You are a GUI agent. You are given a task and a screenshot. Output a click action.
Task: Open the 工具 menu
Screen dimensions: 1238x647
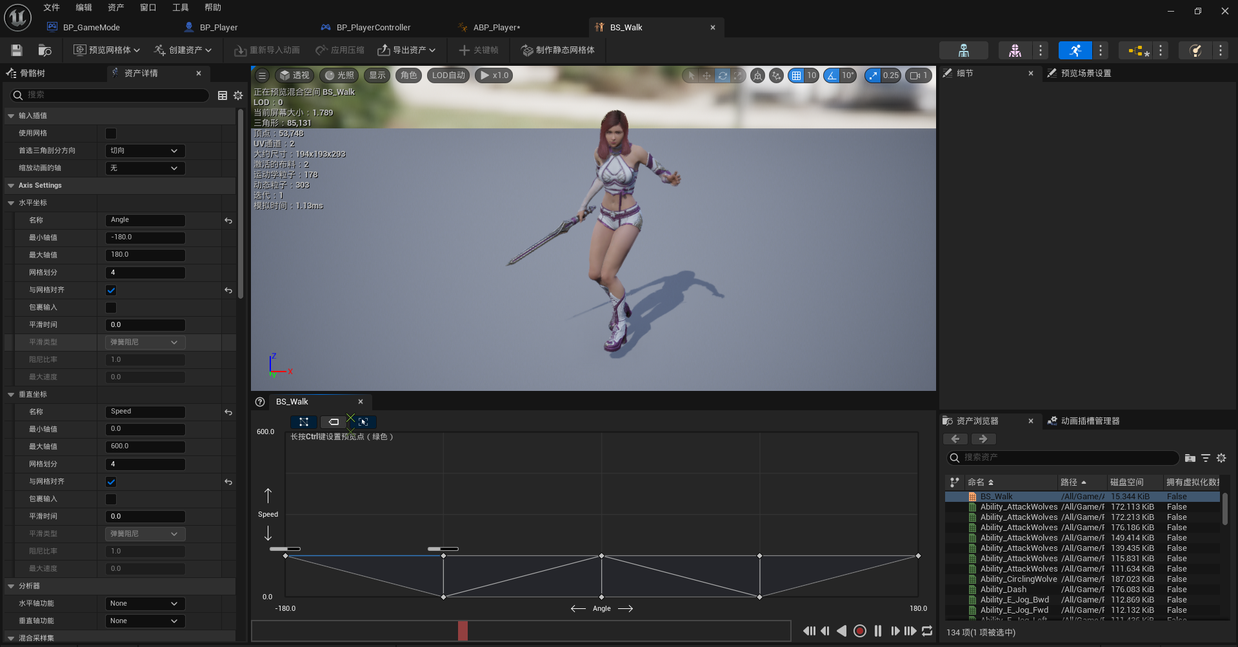[181, 8]
